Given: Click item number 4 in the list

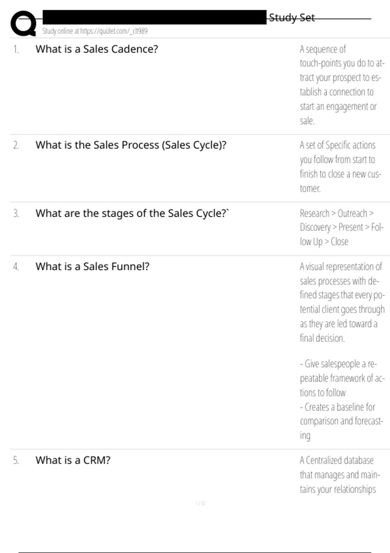Looking at the screenshot, I should pyautogui.click(x=16, y=267).
